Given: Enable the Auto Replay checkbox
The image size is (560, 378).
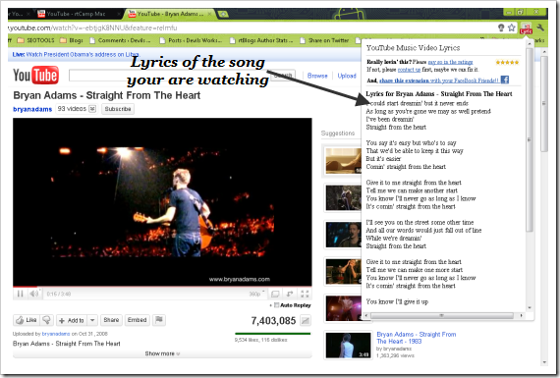Looking at the screenshot, I should tap(276, 305).
